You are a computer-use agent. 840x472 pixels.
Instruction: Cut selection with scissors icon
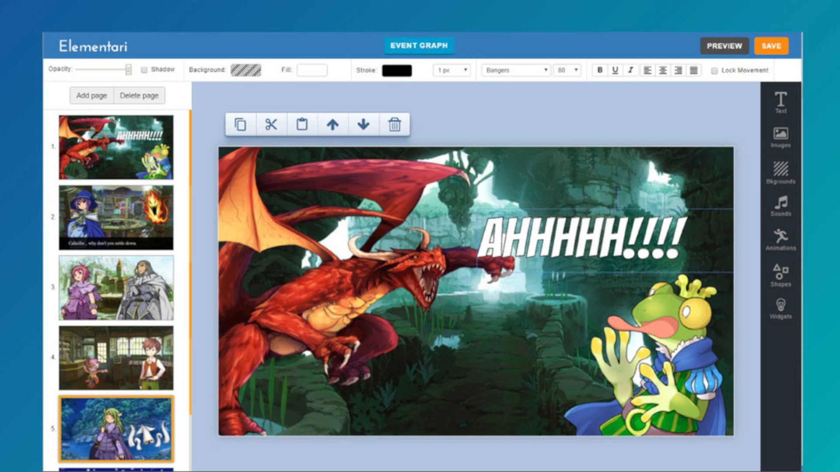271,125
